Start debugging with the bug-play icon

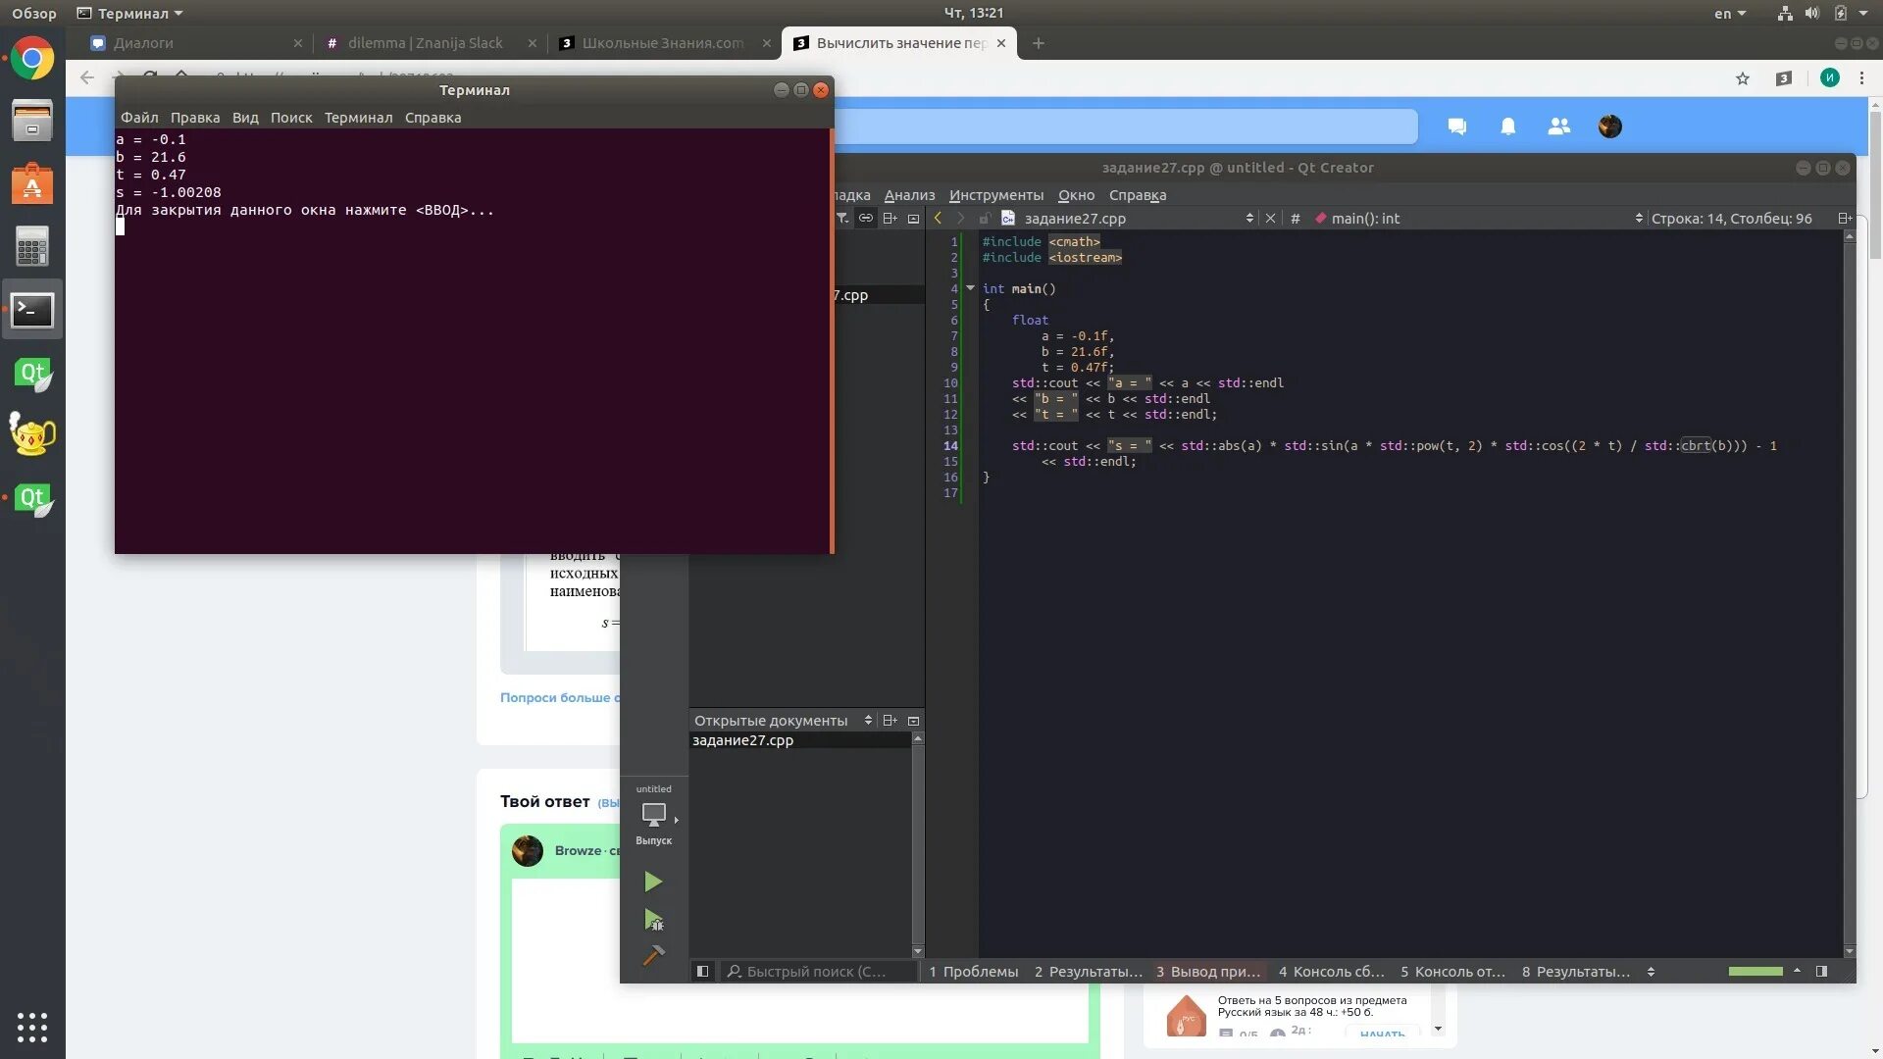tap(653, 920)
